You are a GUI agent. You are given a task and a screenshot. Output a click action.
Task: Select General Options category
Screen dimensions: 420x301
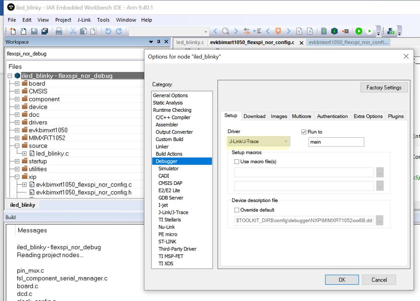click(x=170, y=95)
